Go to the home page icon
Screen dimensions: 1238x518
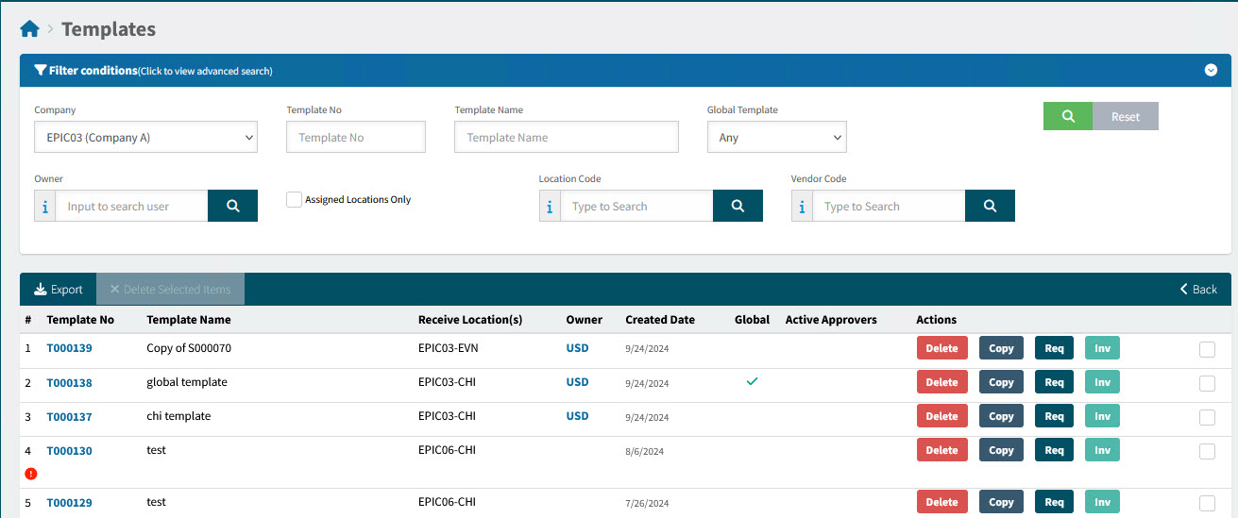(x=29, y=29)
